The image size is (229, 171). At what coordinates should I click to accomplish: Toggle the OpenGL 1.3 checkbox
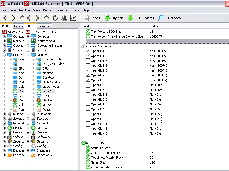(x=88, y=60)
